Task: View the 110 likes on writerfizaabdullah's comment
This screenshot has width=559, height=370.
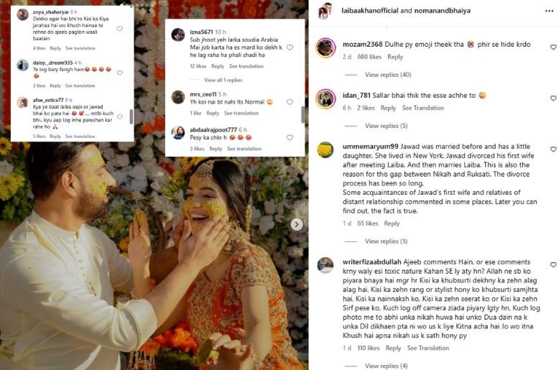Action: pos(369,348)
